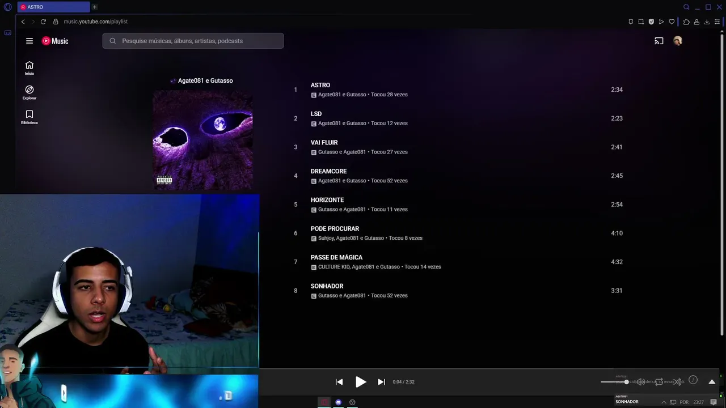Switch the POR keyboard language indicator
Screen dimensions: 726x408
(684, 402)
